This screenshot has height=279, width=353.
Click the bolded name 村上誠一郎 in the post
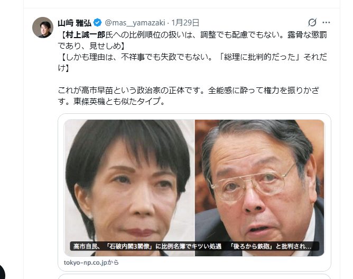pos(85,35)
